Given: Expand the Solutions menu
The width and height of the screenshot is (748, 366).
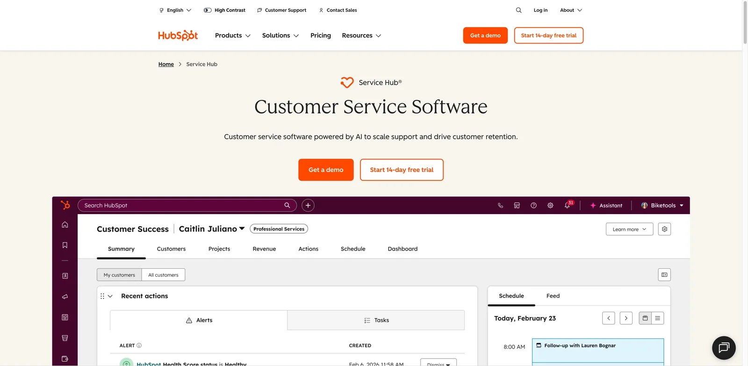Looking at the screenshot, I should click(x=280, y=36).
